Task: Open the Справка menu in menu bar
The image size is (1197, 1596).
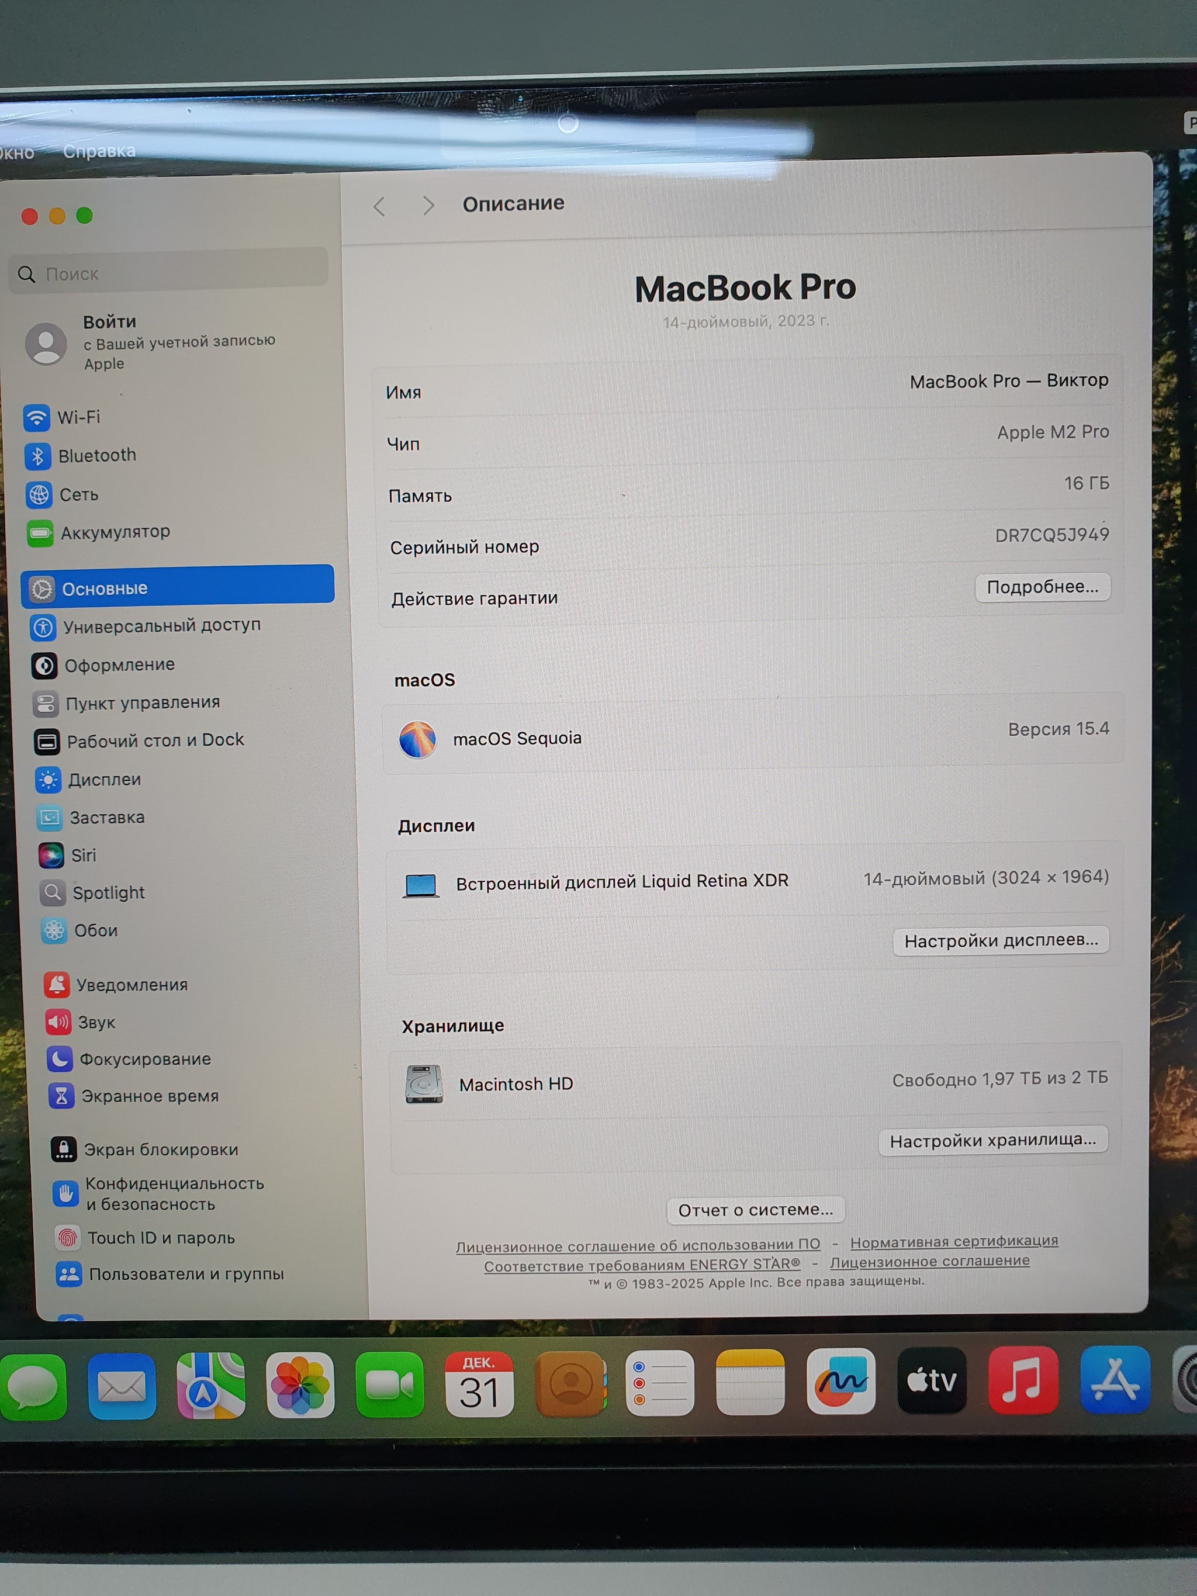Action: tap(99, 151)
